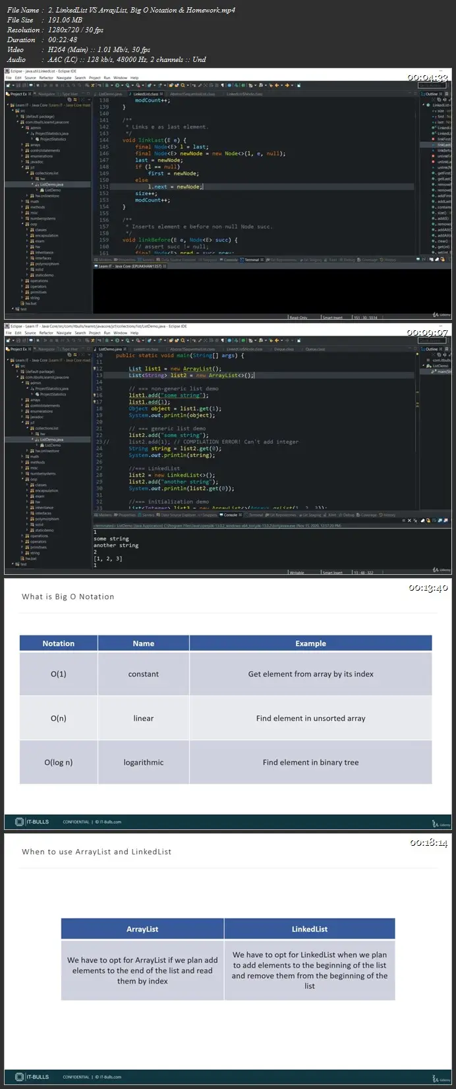Open Window menu in ListDemo Eclipse window

pos(120,333)
